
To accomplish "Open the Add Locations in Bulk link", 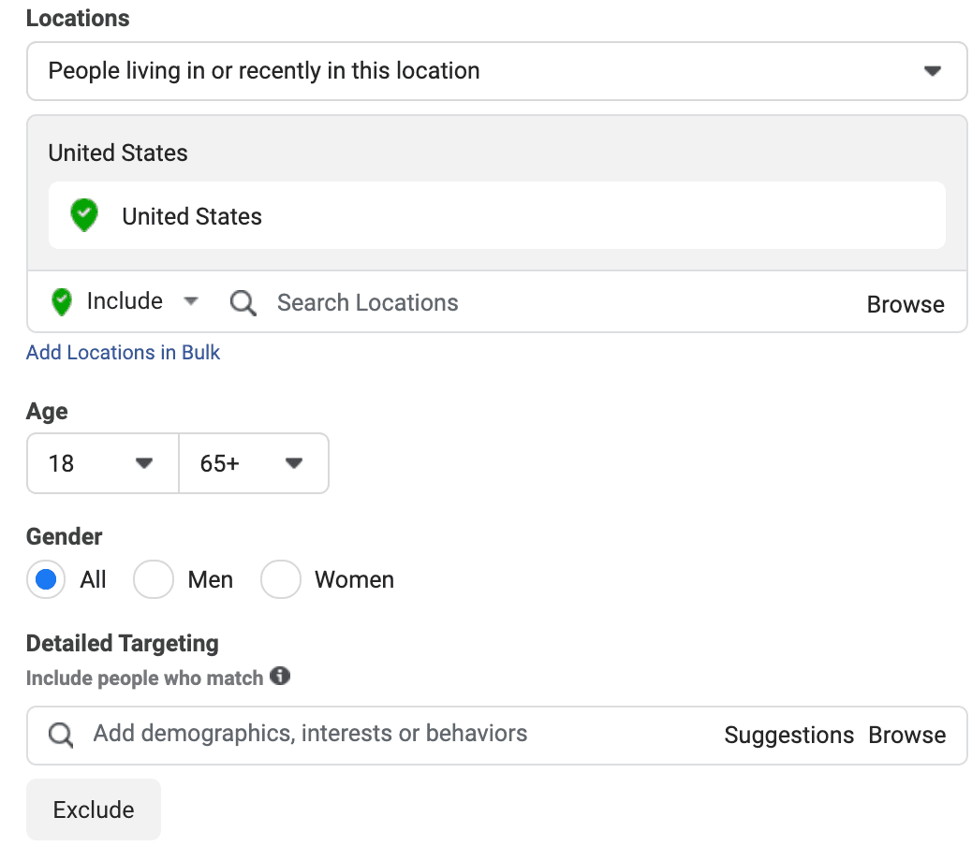I will click(123, 353).
